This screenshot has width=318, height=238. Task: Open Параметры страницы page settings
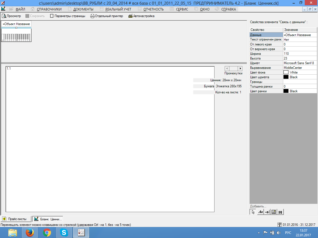[x=68, y=16]
